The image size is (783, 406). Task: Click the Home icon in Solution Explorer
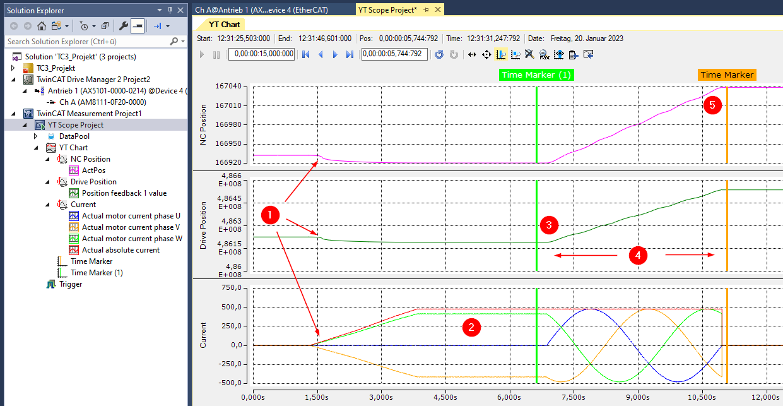(42, 26)
